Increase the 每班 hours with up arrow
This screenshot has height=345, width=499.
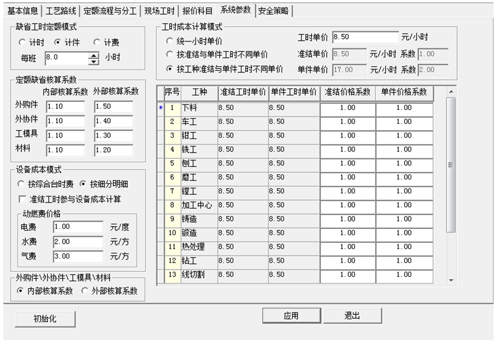[x=93, y=55]
